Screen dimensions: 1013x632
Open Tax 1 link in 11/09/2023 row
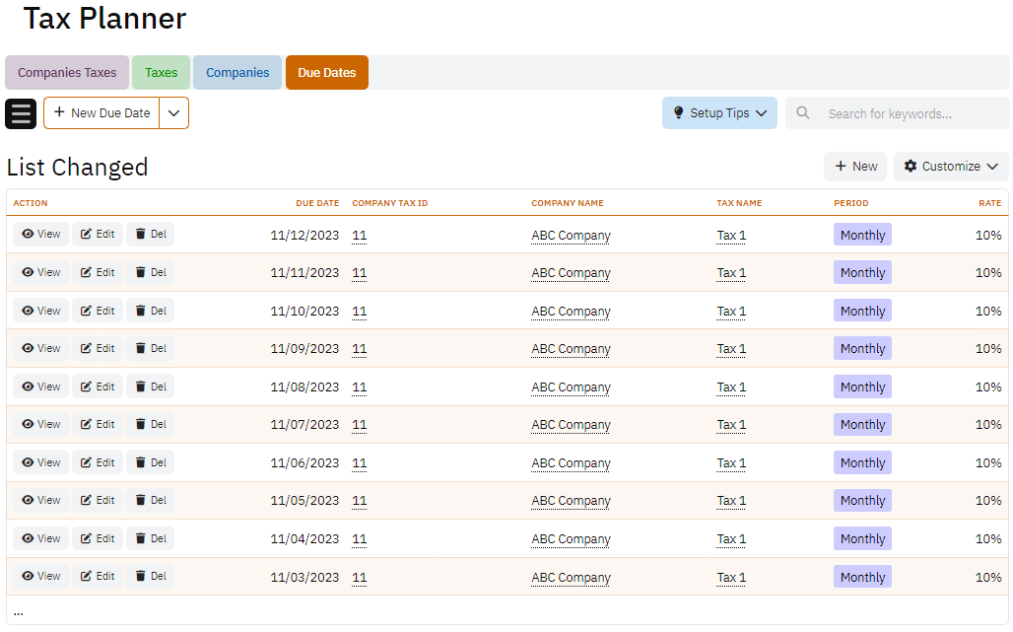[731, 349]
